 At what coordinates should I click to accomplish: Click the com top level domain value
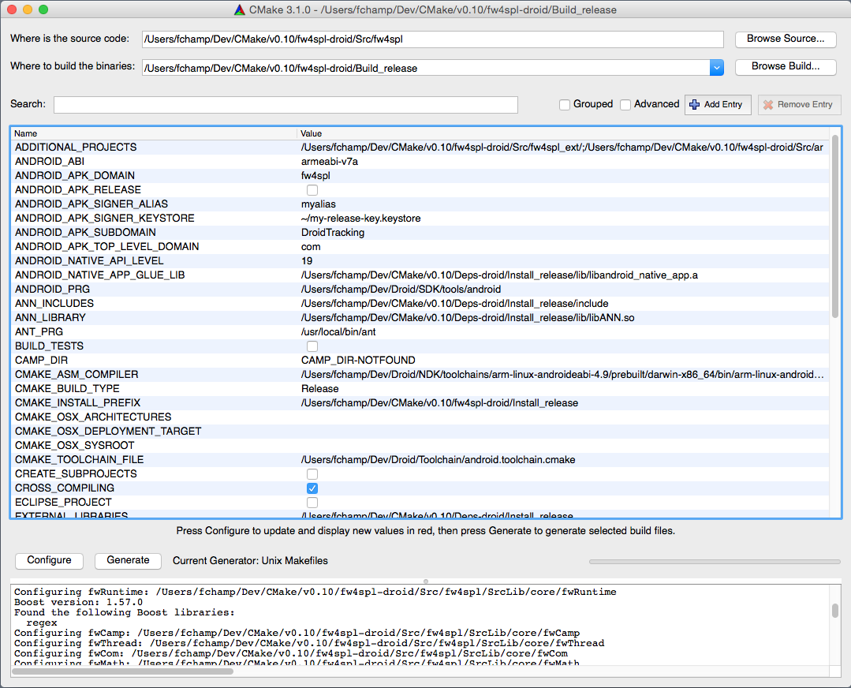311,246
